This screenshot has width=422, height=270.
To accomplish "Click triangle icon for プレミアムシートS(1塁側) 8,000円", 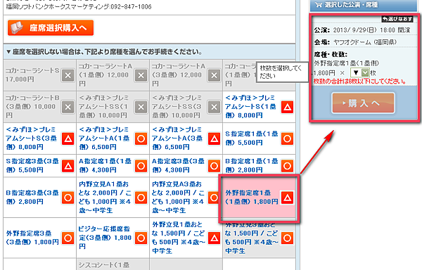I will coord(288,107).
